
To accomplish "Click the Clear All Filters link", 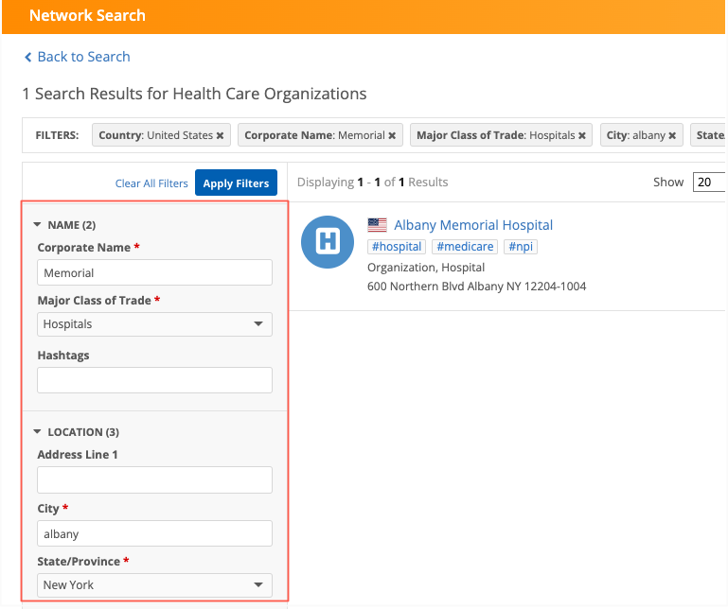I will [151, 183].
